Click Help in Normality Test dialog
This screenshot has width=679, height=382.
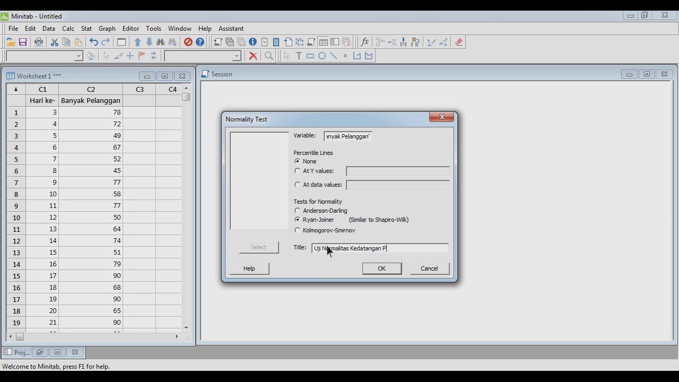[249, 268]
